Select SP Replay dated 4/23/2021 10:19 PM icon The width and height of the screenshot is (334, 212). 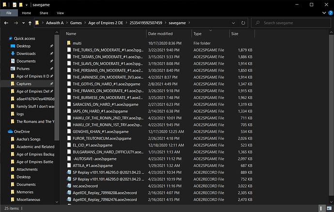pyautogui.click(x=69, y=179)
